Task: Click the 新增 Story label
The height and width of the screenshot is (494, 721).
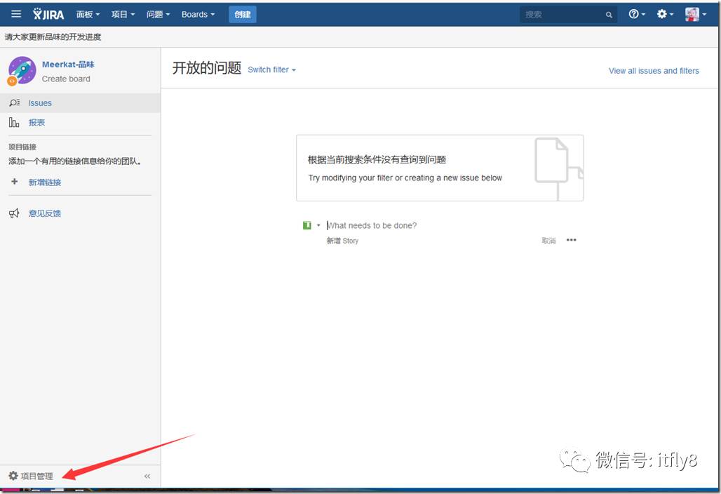Action: tap(342, 241)
